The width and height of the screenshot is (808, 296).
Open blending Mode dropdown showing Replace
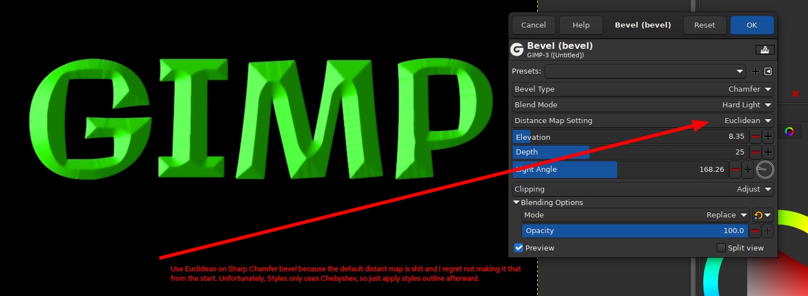click(635, 215)
